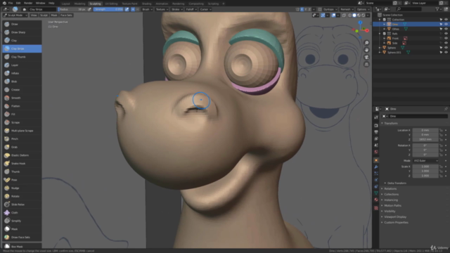Expand the Delta Transform section

[x=397, y=183]
